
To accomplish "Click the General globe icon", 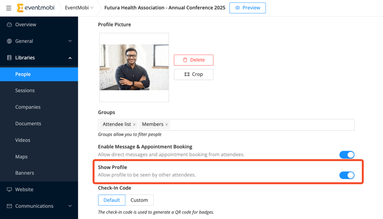I will click(x=9, y=41).
